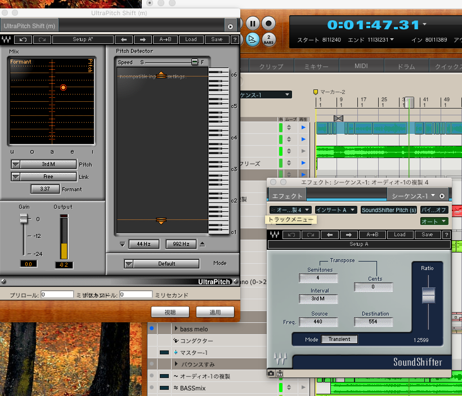Open the effect window mini-menu circle arrow

(442, 196)
